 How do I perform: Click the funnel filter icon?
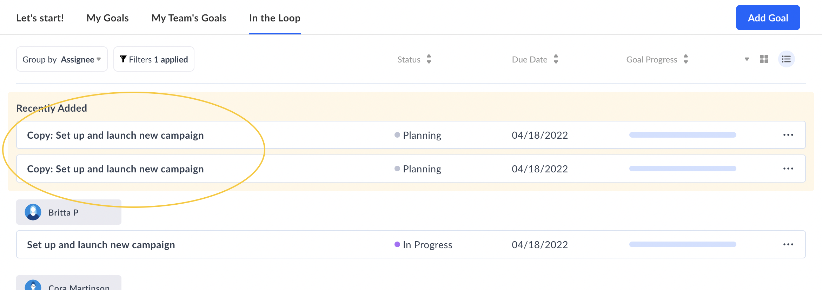coord(123,59)
